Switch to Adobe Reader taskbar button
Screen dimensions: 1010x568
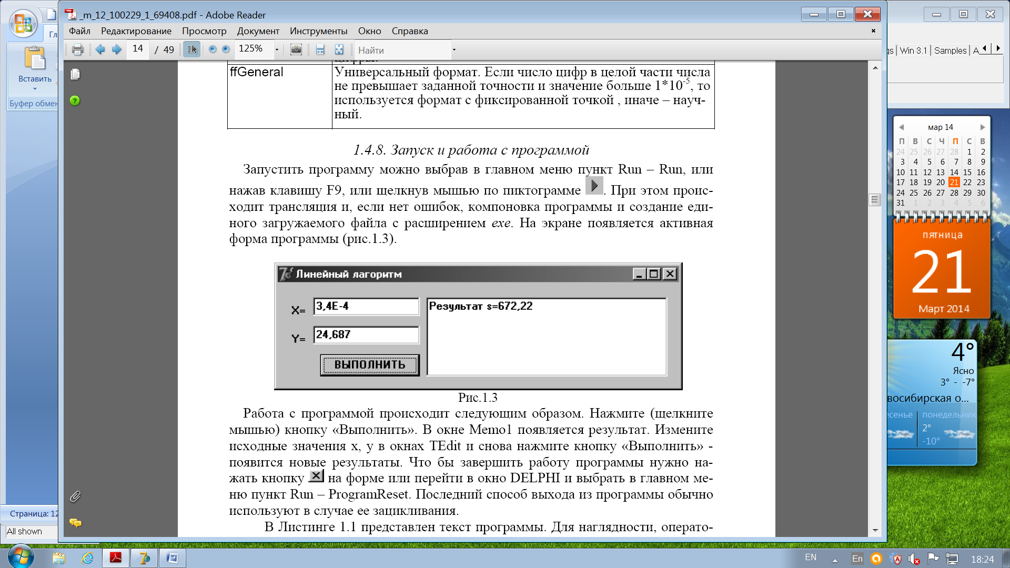tap(116, 558)
